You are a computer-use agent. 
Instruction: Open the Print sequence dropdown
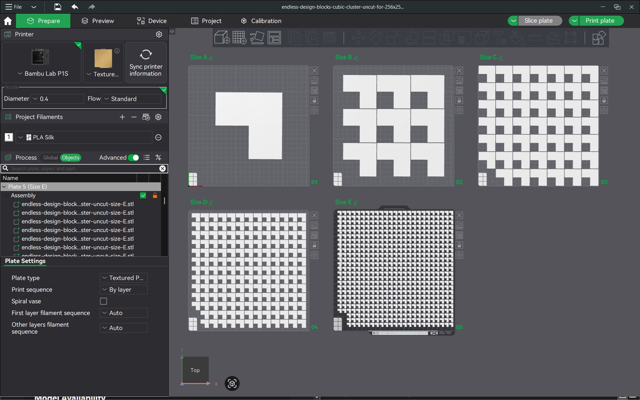pyautogui.click(x=124, y=290)
